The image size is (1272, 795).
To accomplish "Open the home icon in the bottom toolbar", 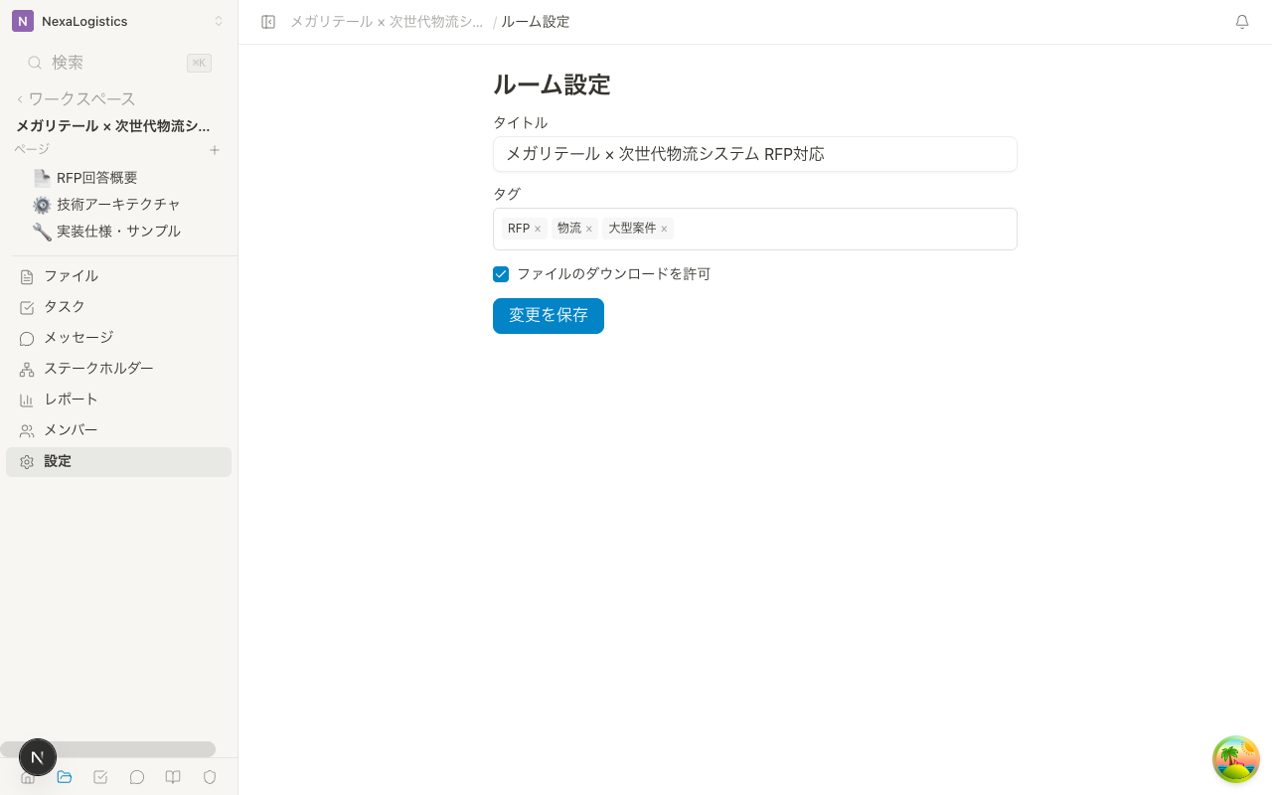I will [x=28, y=777].
